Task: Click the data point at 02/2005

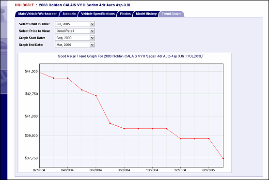Action: click(x=209, y=138)
